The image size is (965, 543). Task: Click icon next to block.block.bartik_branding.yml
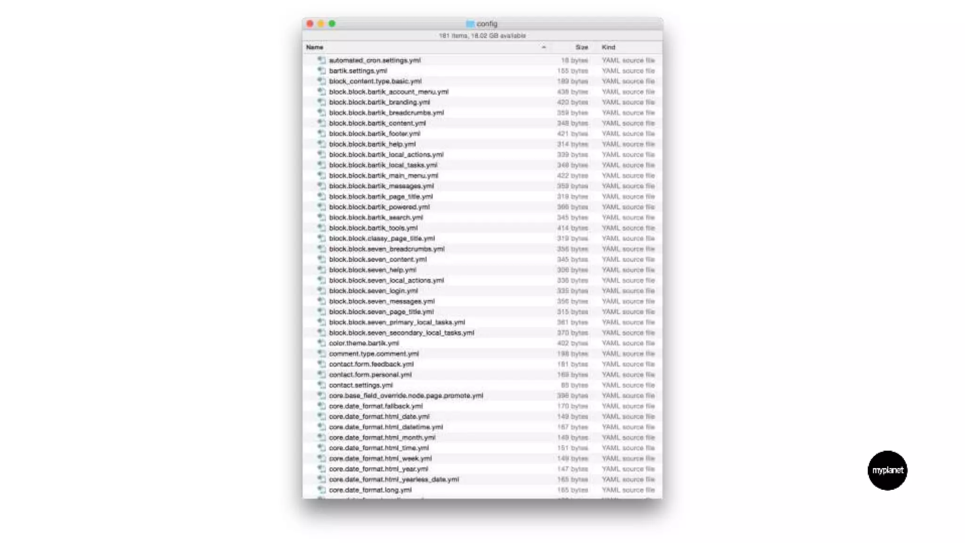(321, 102)
